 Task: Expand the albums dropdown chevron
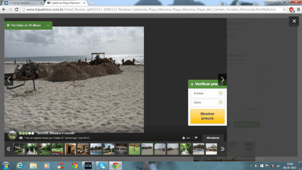pyautogui.click(x=48, y=25)
